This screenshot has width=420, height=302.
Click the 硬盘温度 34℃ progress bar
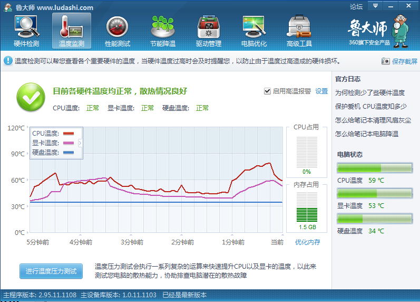pyautogui.click(x=375, y=219)
